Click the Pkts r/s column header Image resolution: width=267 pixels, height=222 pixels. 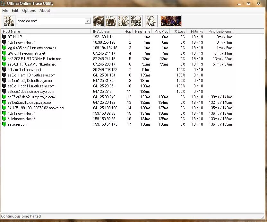click(195, 31)
